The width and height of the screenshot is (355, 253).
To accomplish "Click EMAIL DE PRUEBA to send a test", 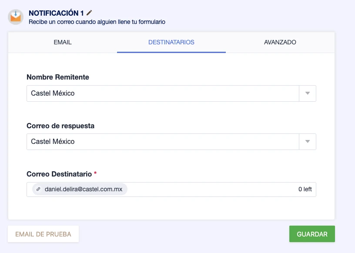I will (43, 233).
